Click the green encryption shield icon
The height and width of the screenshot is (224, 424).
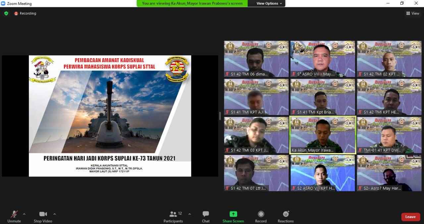coord(6,13)
